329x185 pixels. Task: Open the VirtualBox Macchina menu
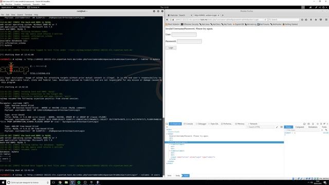[9, 4]
